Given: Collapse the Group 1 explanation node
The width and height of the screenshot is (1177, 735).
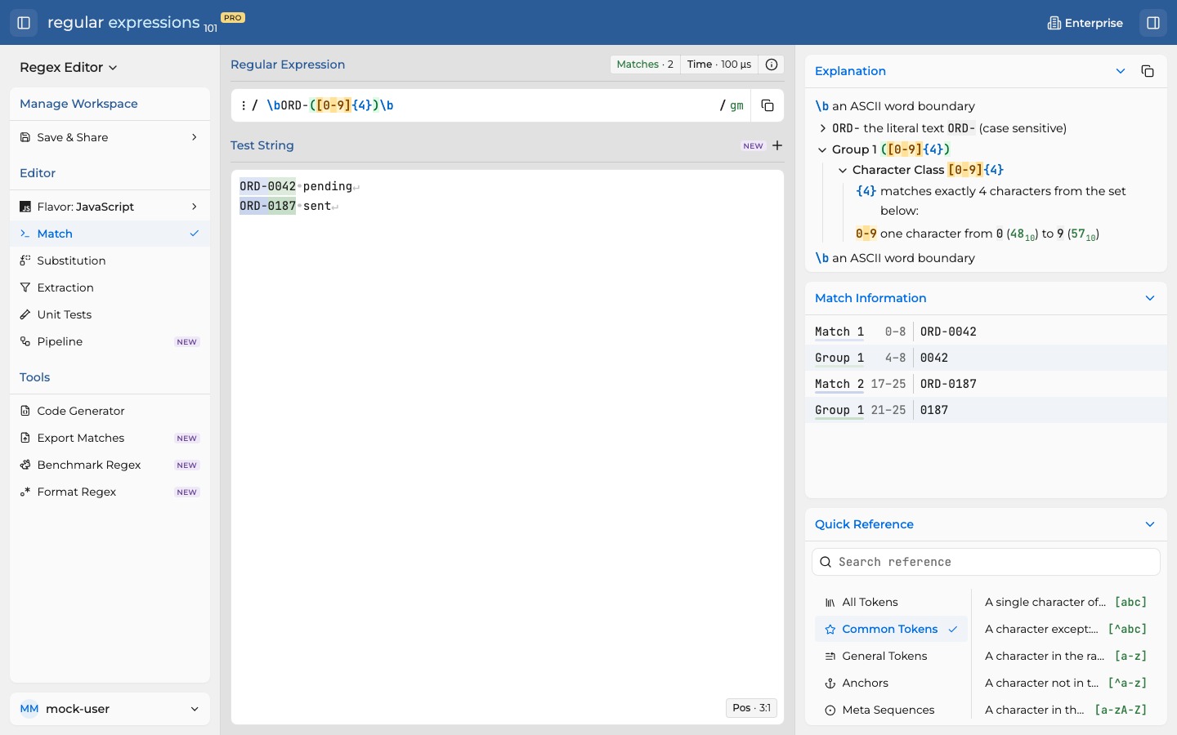Looking at the screenshot, I should pos(822,149).
